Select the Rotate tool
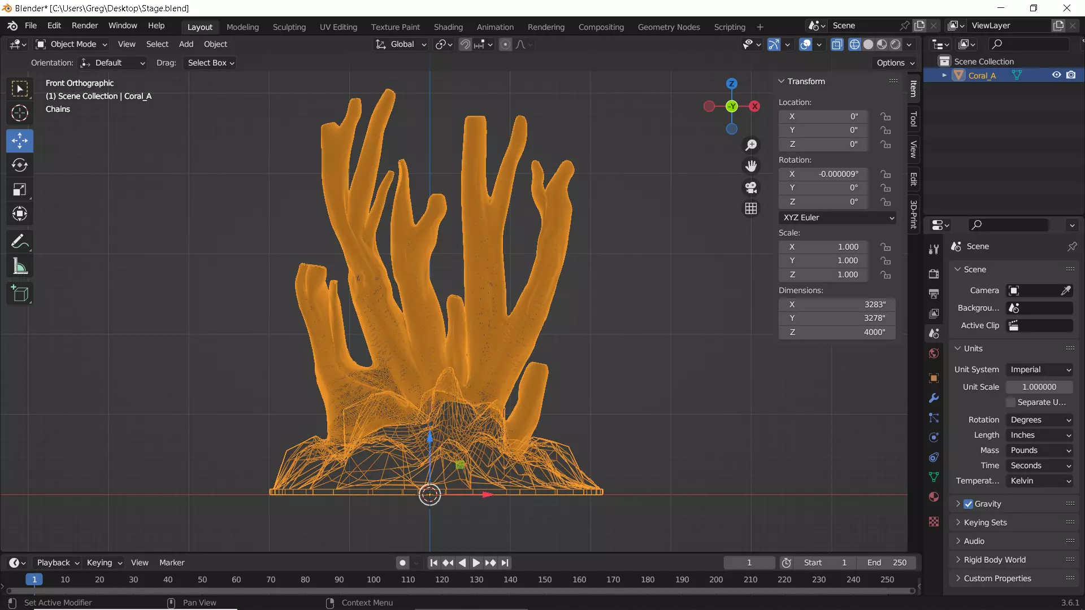This screenshot has height=610, width=1085. tap(20, 165)
